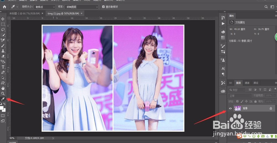Open the Creative Cloud Libraries icon
Screen dimensions: 277x143
(x=223, y=91)
